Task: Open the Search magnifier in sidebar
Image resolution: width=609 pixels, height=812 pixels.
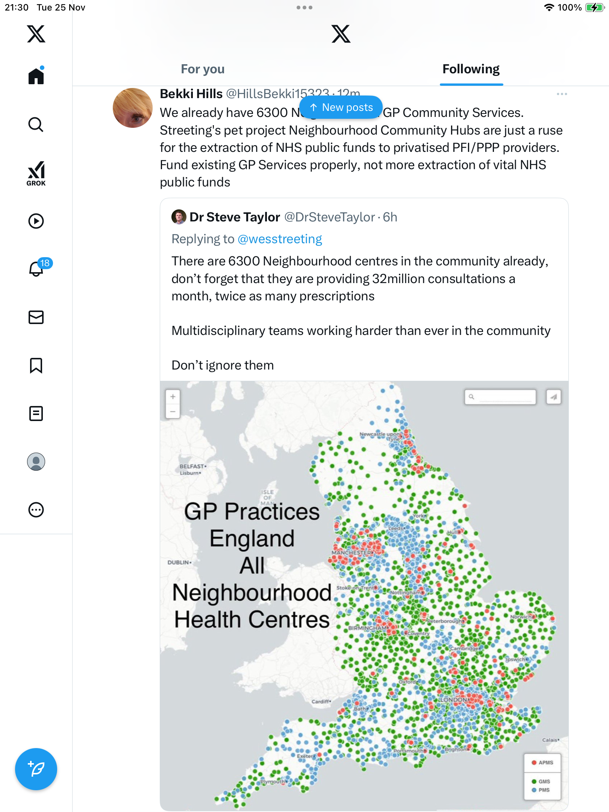Action: (36, 124)
